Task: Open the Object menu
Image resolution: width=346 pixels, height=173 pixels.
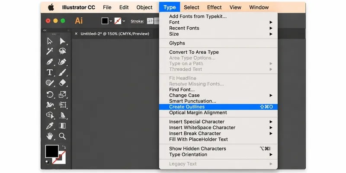Action: [x=144, y=7]
